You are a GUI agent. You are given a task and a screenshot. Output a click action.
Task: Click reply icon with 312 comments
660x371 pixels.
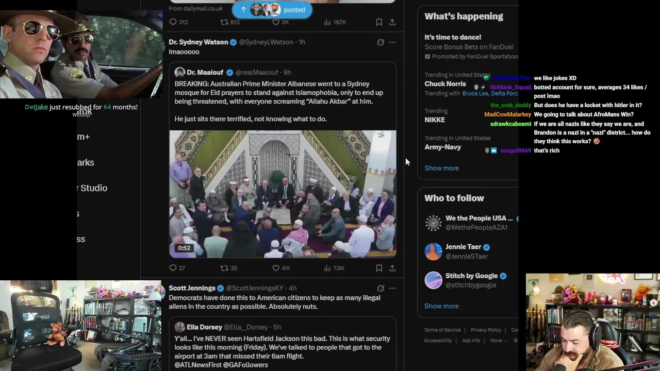173,22
